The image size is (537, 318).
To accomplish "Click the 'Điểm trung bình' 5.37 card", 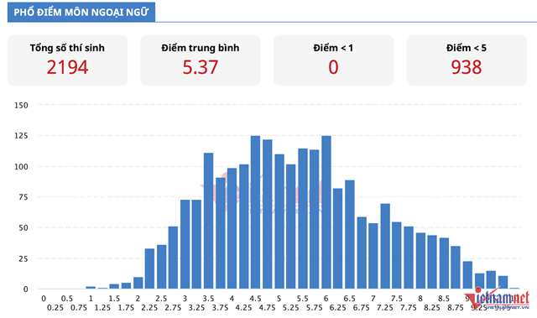I will click(201, 60).
